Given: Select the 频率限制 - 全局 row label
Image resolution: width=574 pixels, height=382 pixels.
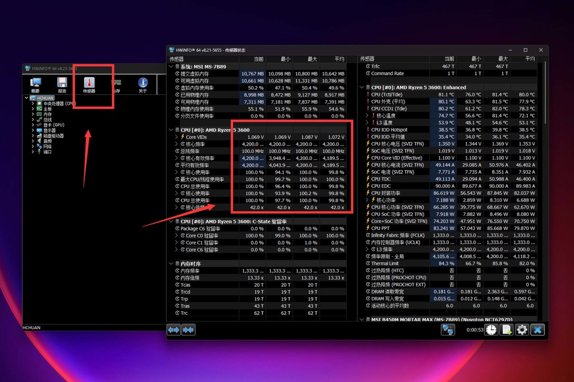Looking at the screenshot, I should pos(387,257).
